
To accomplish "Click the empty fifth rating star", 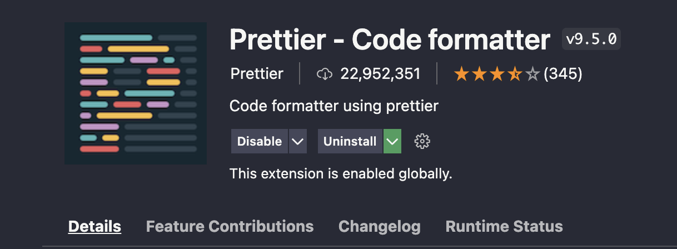I will tap(532, 74).
